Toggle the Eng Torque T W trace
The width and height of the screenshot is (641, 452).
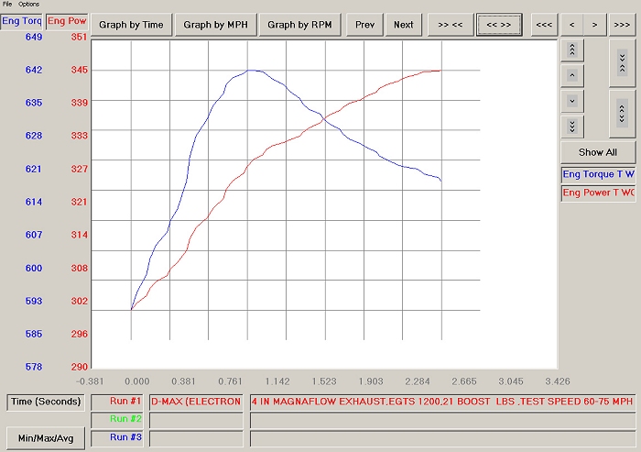[599, 174]
